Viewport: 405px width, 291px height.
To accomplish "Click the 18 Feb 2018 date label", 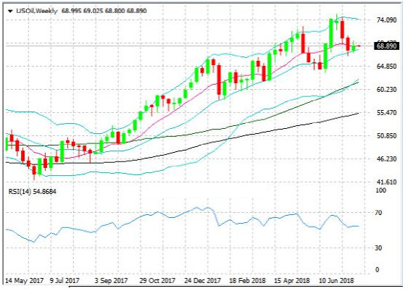I will click(x=247, y=280).
